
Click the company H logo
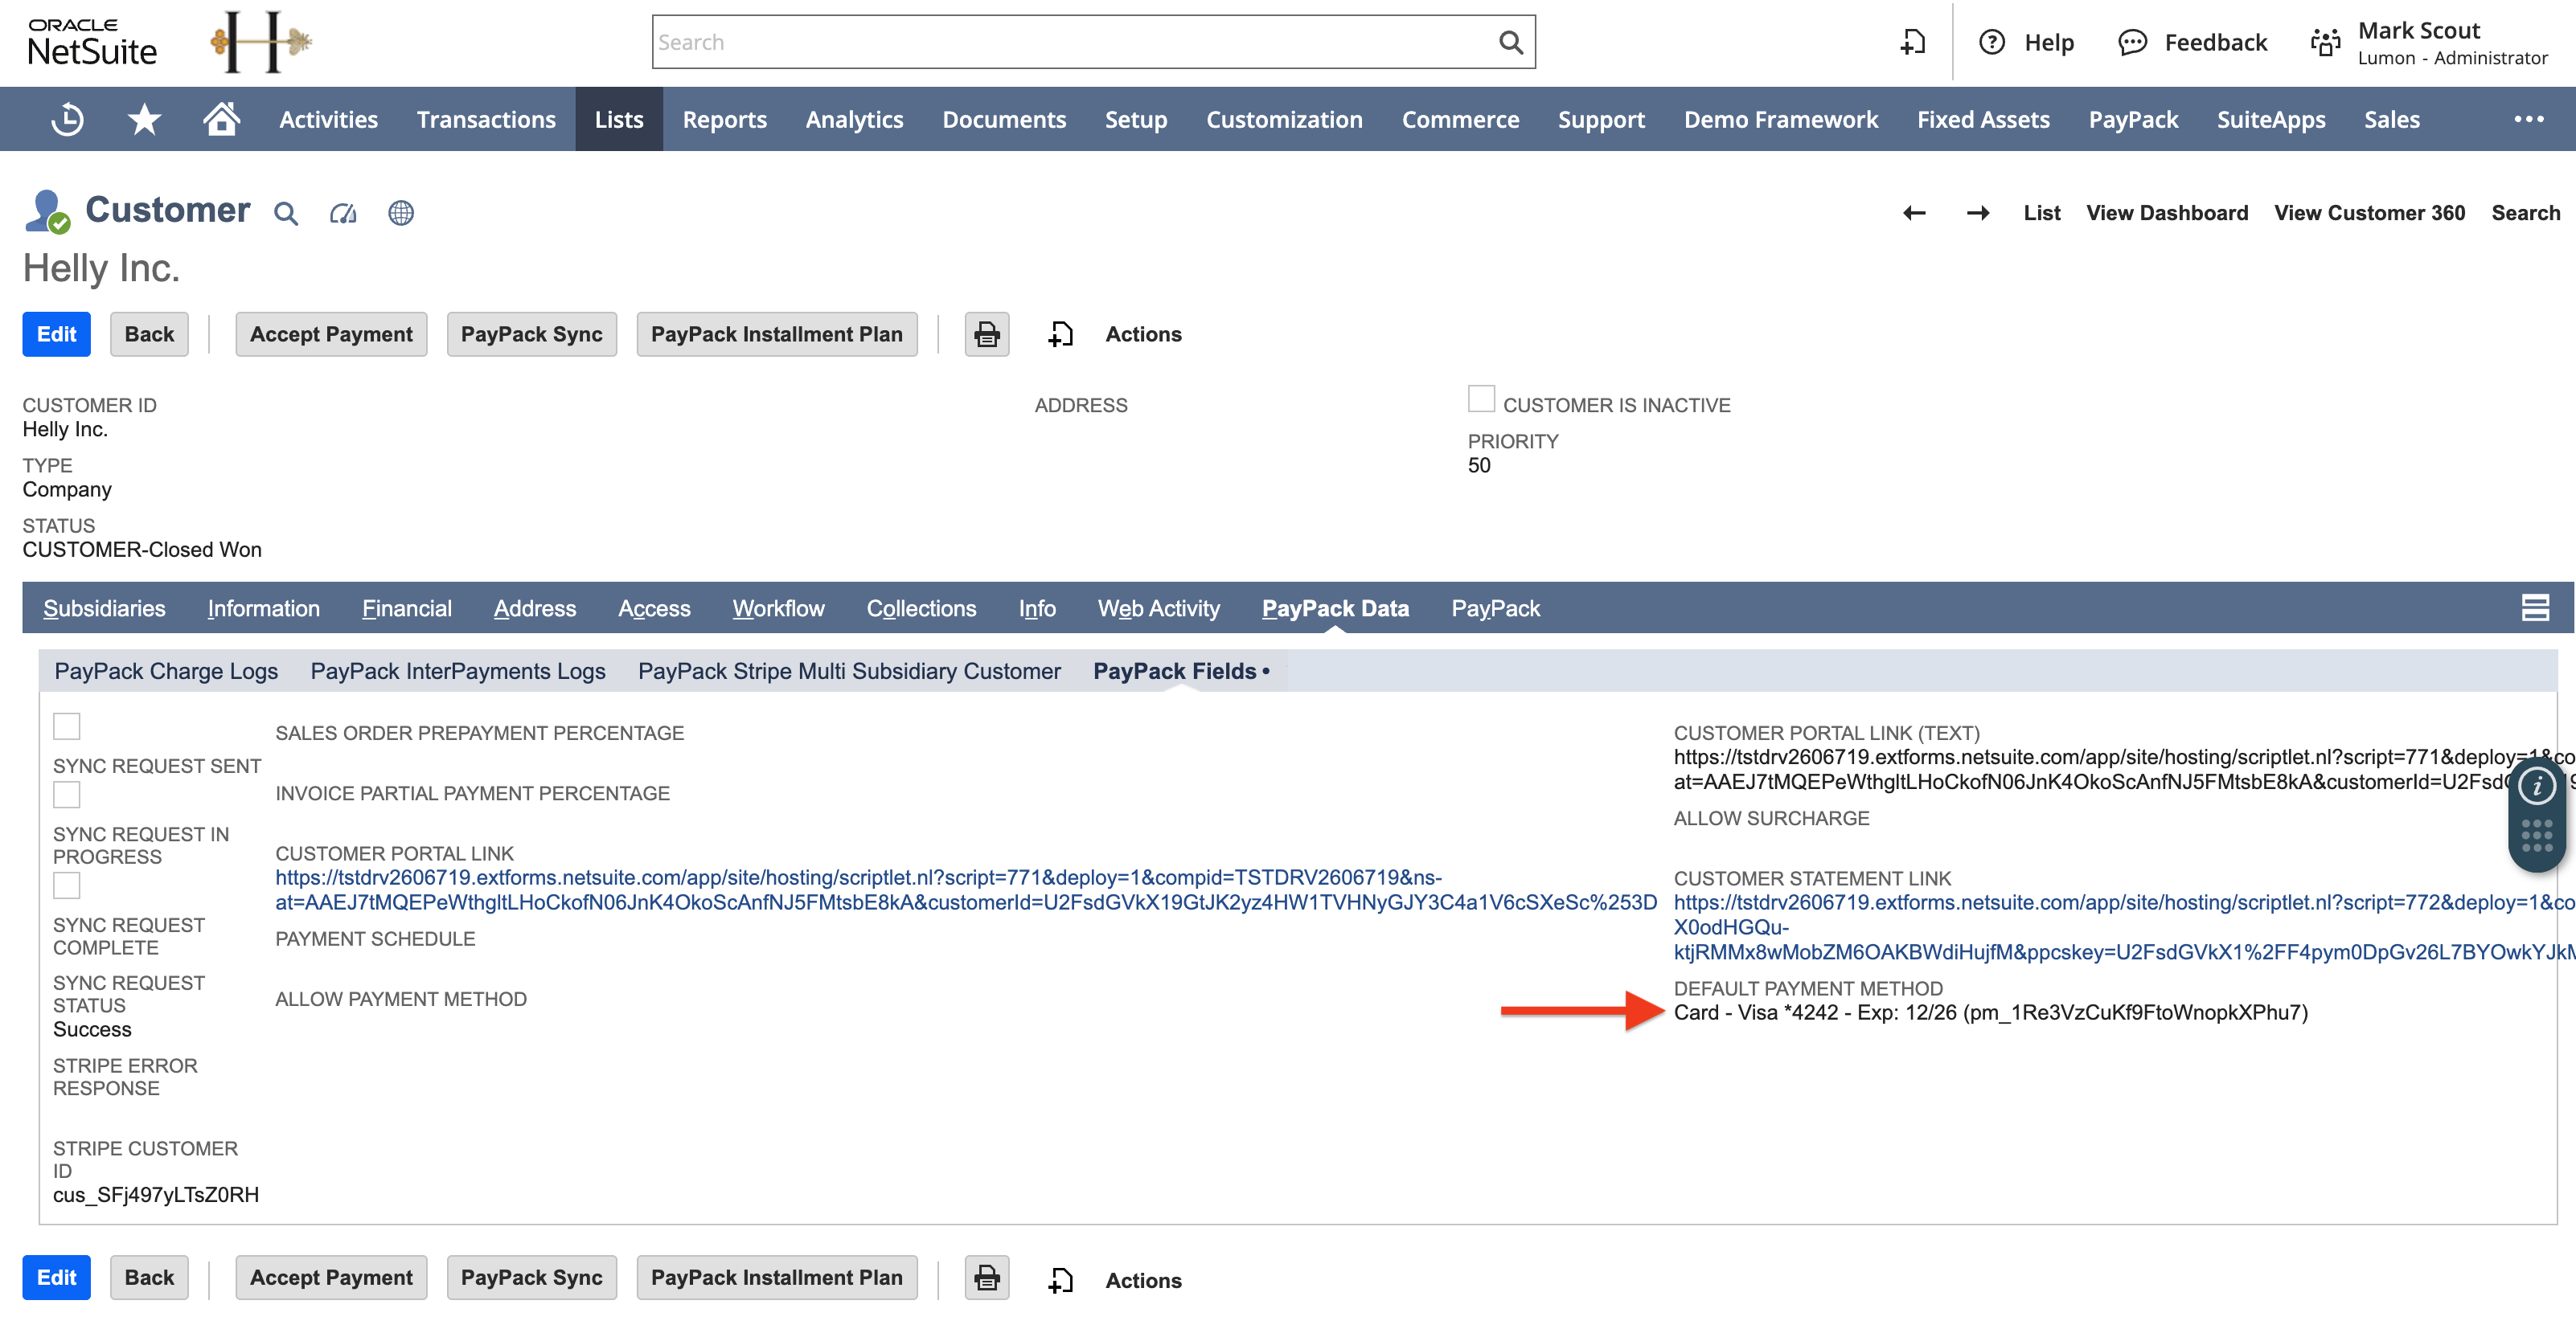[x=260, y=42]
